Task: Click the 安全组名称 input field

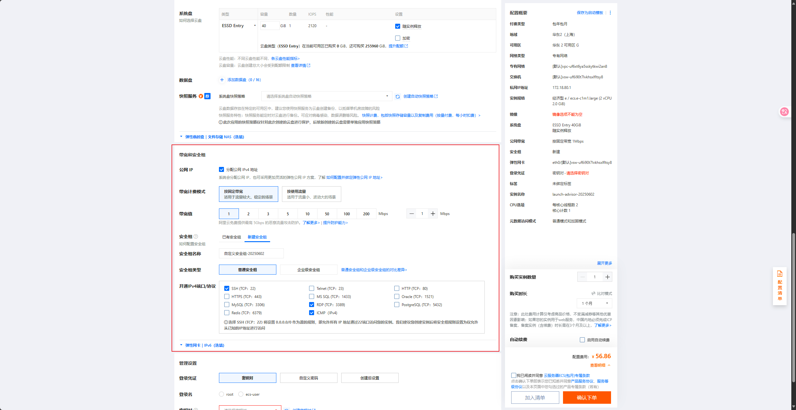Action: (251, 253)
